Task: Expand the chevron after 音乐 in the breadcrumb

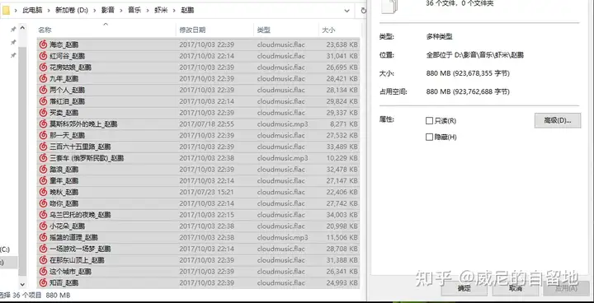Action: (x=148, y=11)
